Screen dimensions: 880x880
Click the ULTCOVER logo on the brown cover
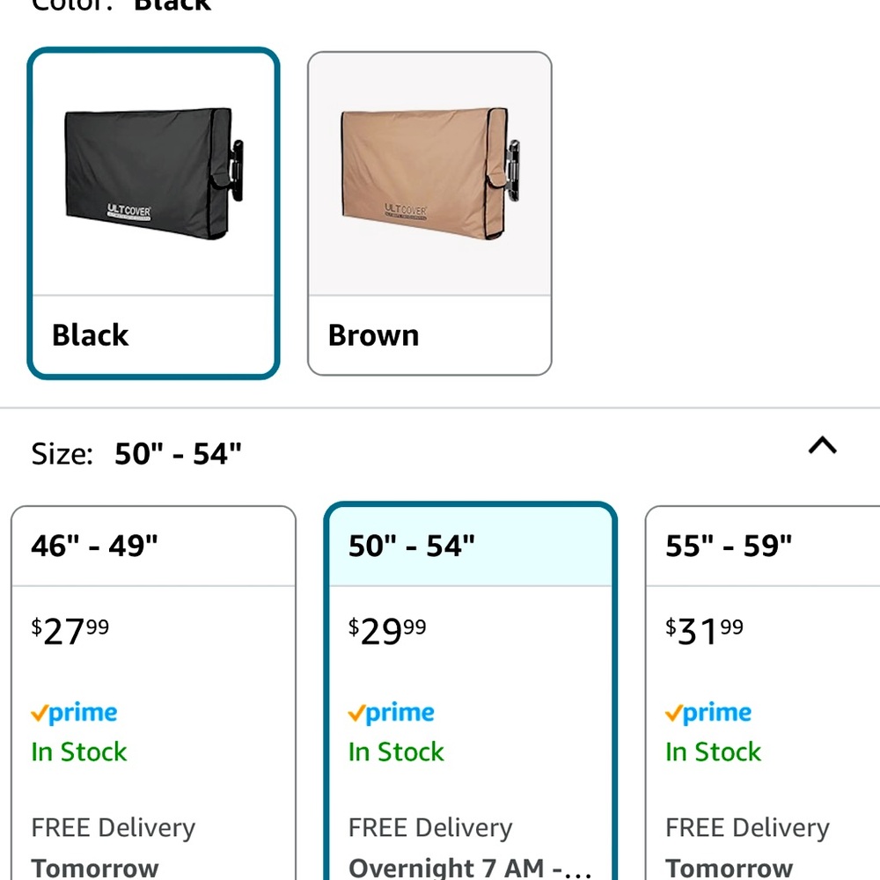(x=405, y=209)
